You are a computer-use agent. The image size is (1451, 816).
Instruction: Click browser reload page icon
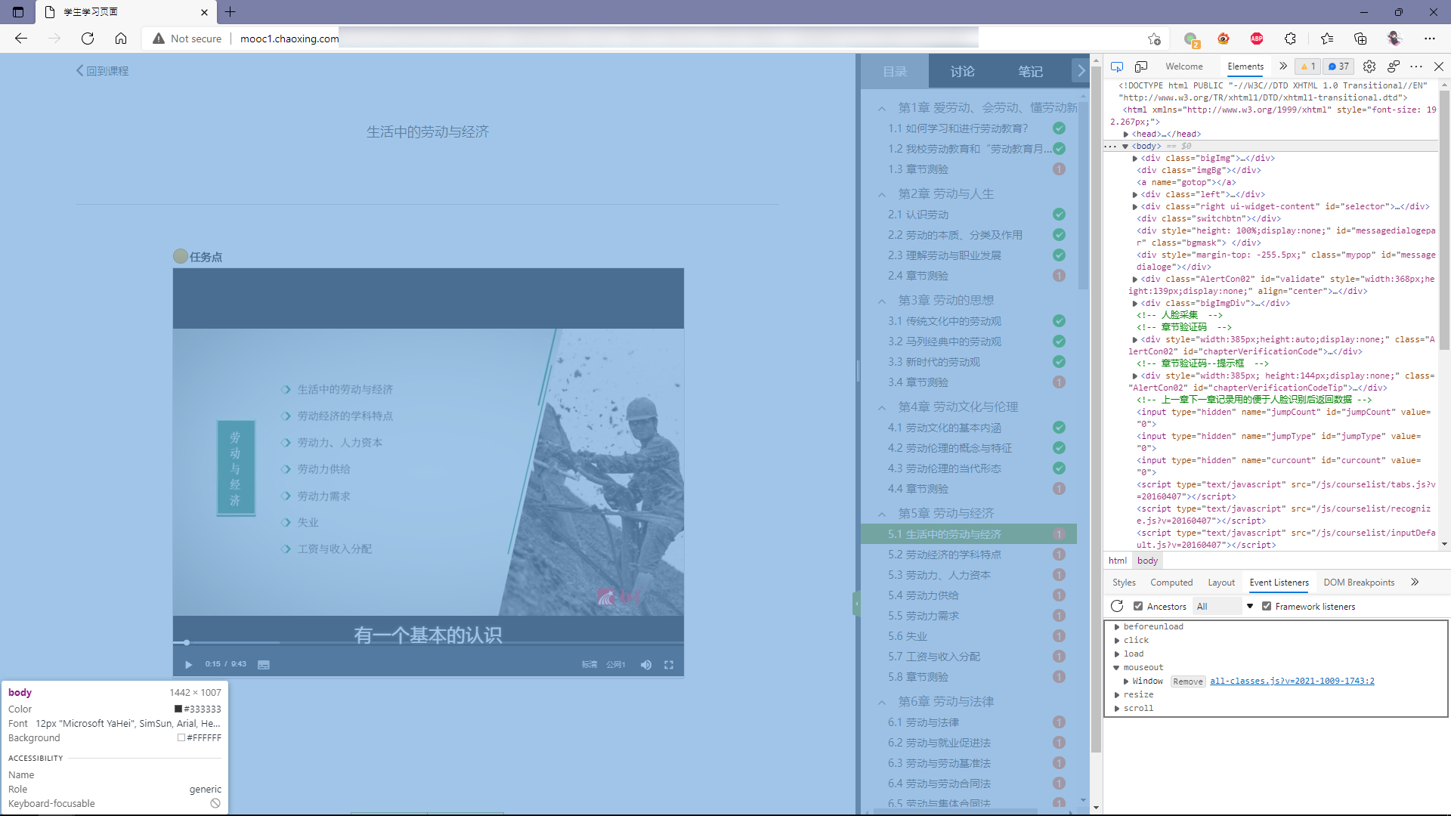coord(88,39)
